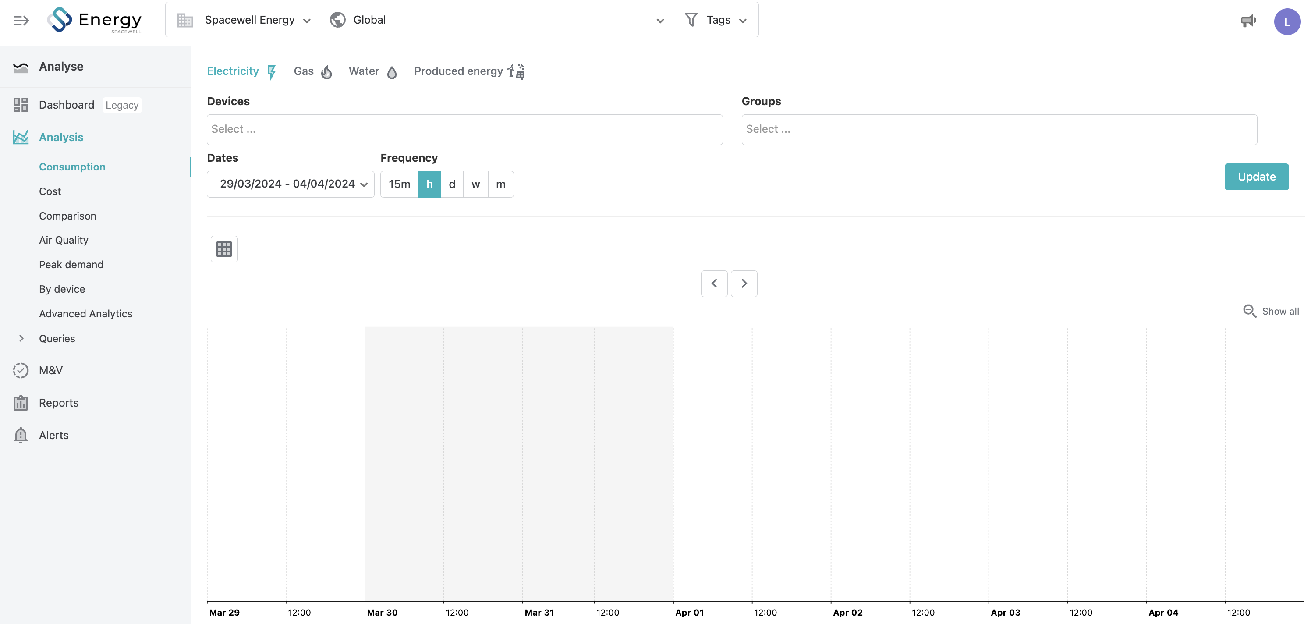The width and height of the screenshot is (1311, 624).
Task: Open Spacewell Energy organization dropdown
Action: point(244,20)
